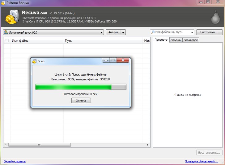
Task: Click the Файлы не выбраны text
Action: coord(188,95)
